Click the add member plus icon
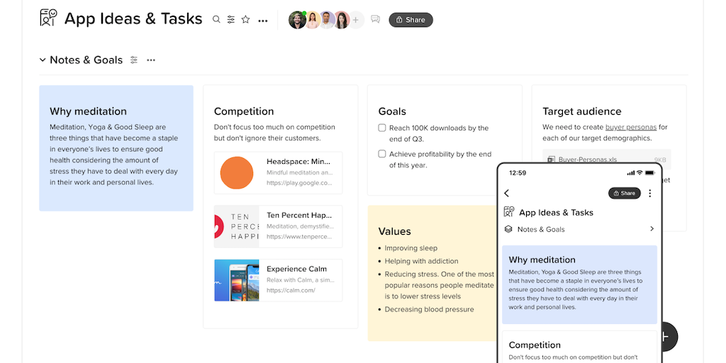The height and width of the screenshot is (363, 726). (356, 20)
